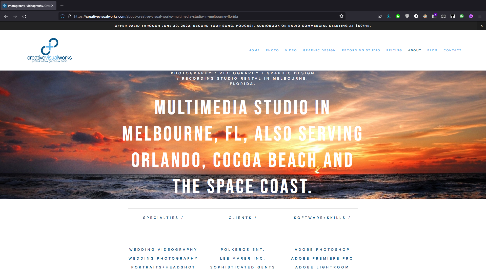Click Lee Marer Inc. client name
Viewport: 486px width, 273px height.
point(243,258)
